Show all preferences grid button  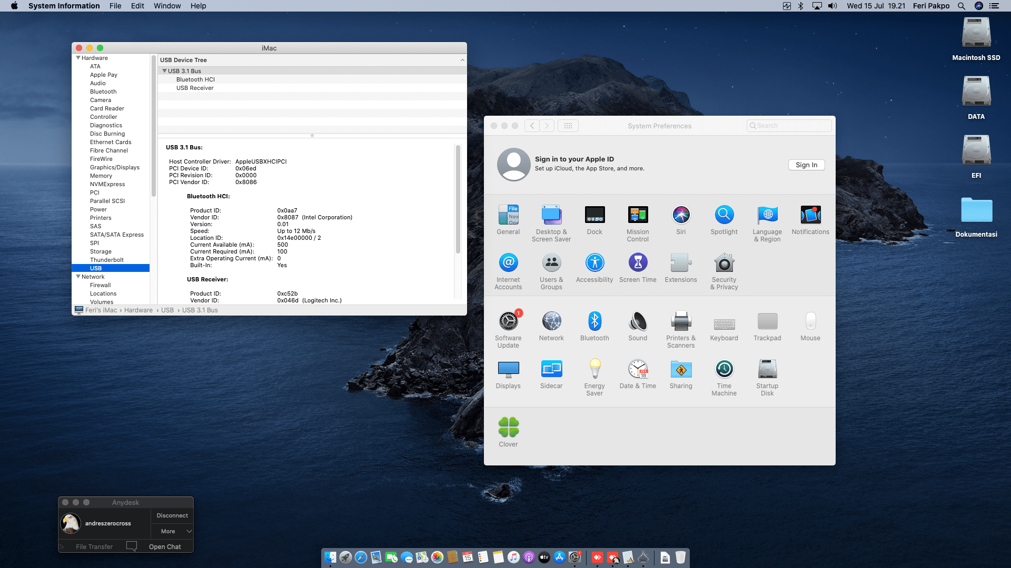point(568,126)
